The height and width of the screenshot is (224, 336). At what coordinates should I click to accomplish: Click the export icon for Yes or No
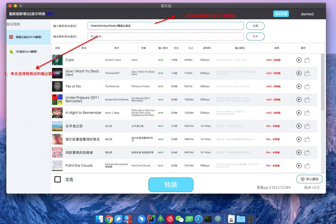(x=307, y=86)
